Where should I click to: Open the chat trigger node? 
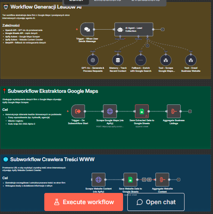87,29
